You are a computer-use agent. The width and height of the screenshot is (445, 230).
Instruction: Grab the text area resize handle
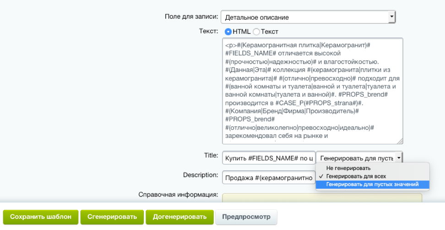[x=400, y=141]
